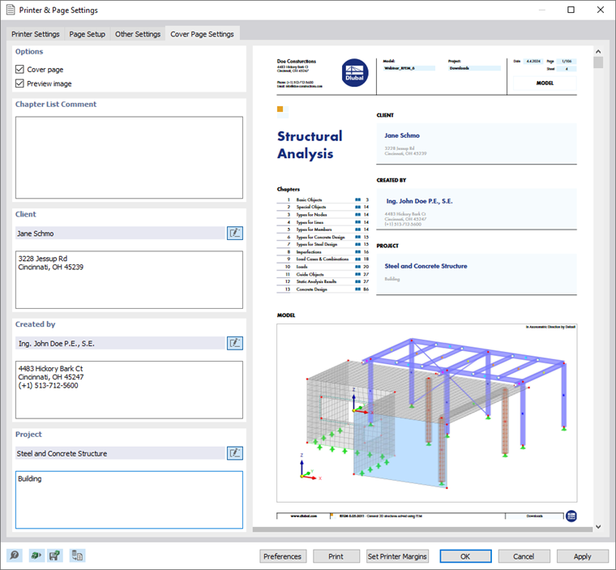Confirm with the OK button
This screenshot has height=570, width=616.
(x=465, y=556)
